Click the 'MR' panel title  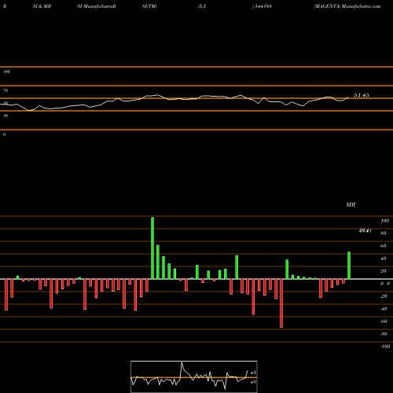[x=351, y=204]
